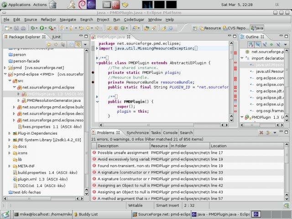Expand the JRE System Library node
This screenshot has height=219, width=292.
pos(9,140)
